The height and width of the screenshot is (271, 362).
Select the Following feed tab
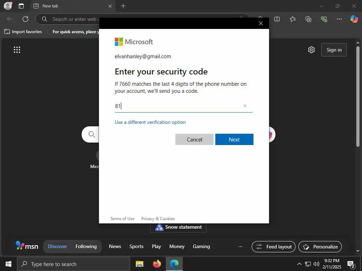click(x=86, y=246)
